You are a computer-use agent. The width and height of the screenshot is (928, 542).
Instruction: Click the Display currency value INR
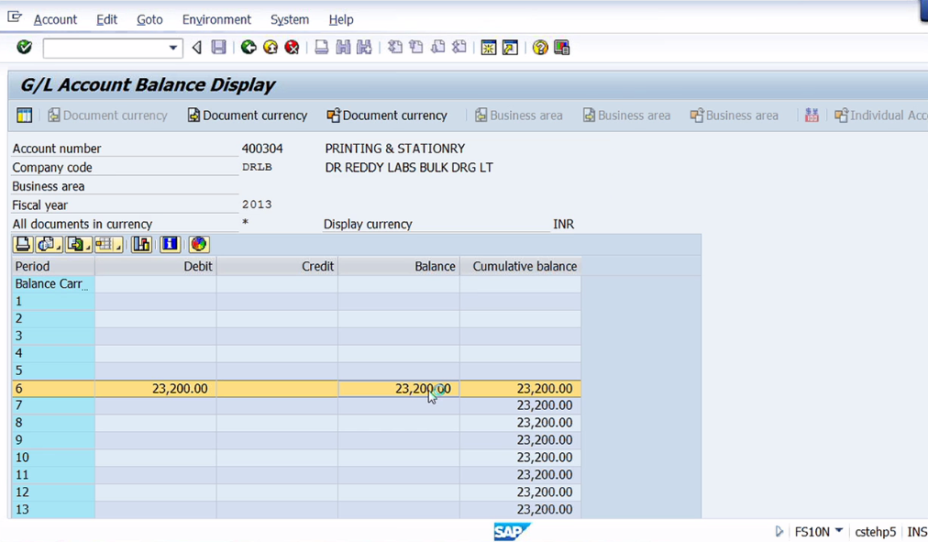coord(563,225)
